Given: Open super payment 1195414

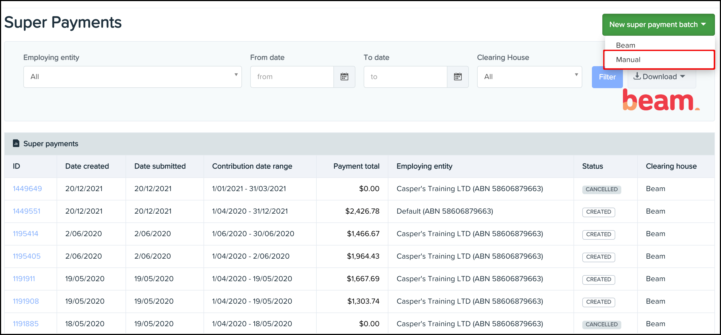Looking at the screenshot, I should tap(26, 233).
